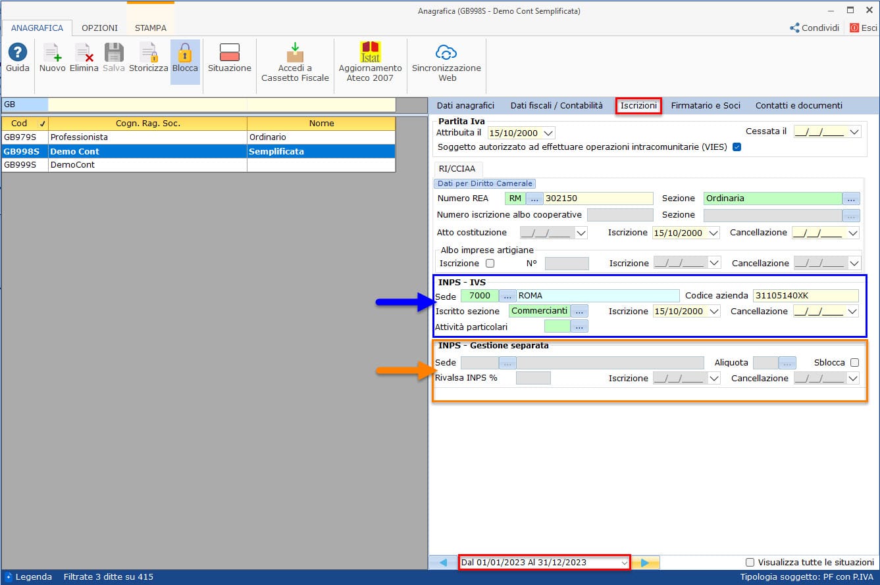Screen dimensions: 880x585
Task: Click Dati per Diritto Camerale button
Action: click(485, 183)
